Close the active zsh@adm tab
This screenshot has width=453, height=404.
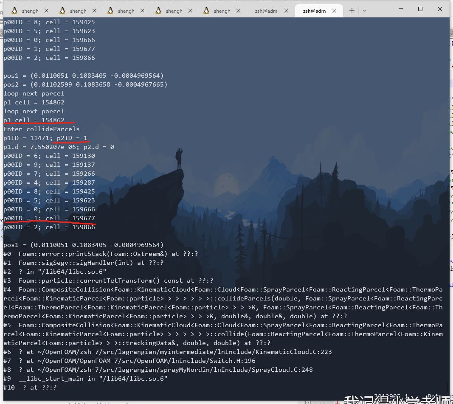tap(334, 11)
